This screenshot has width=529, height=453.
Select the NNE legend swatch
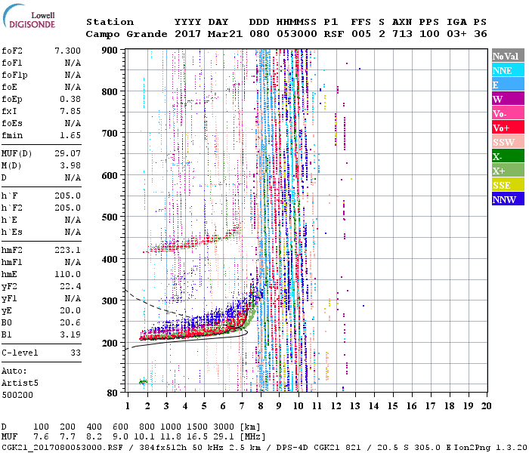tap(508, 70)
